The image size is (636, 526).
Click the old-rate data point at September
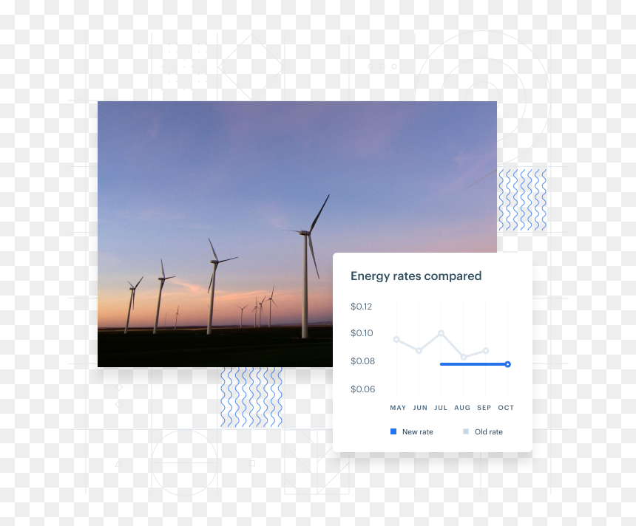coord(486,350)
